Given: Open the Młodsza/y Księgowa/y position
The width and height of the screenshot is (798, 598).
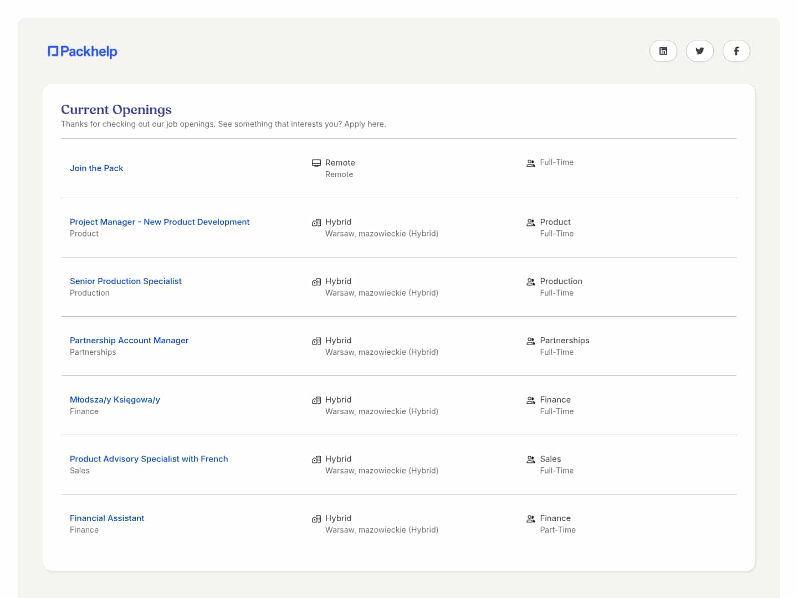Looking at the screenshot, I should (115, 400).
